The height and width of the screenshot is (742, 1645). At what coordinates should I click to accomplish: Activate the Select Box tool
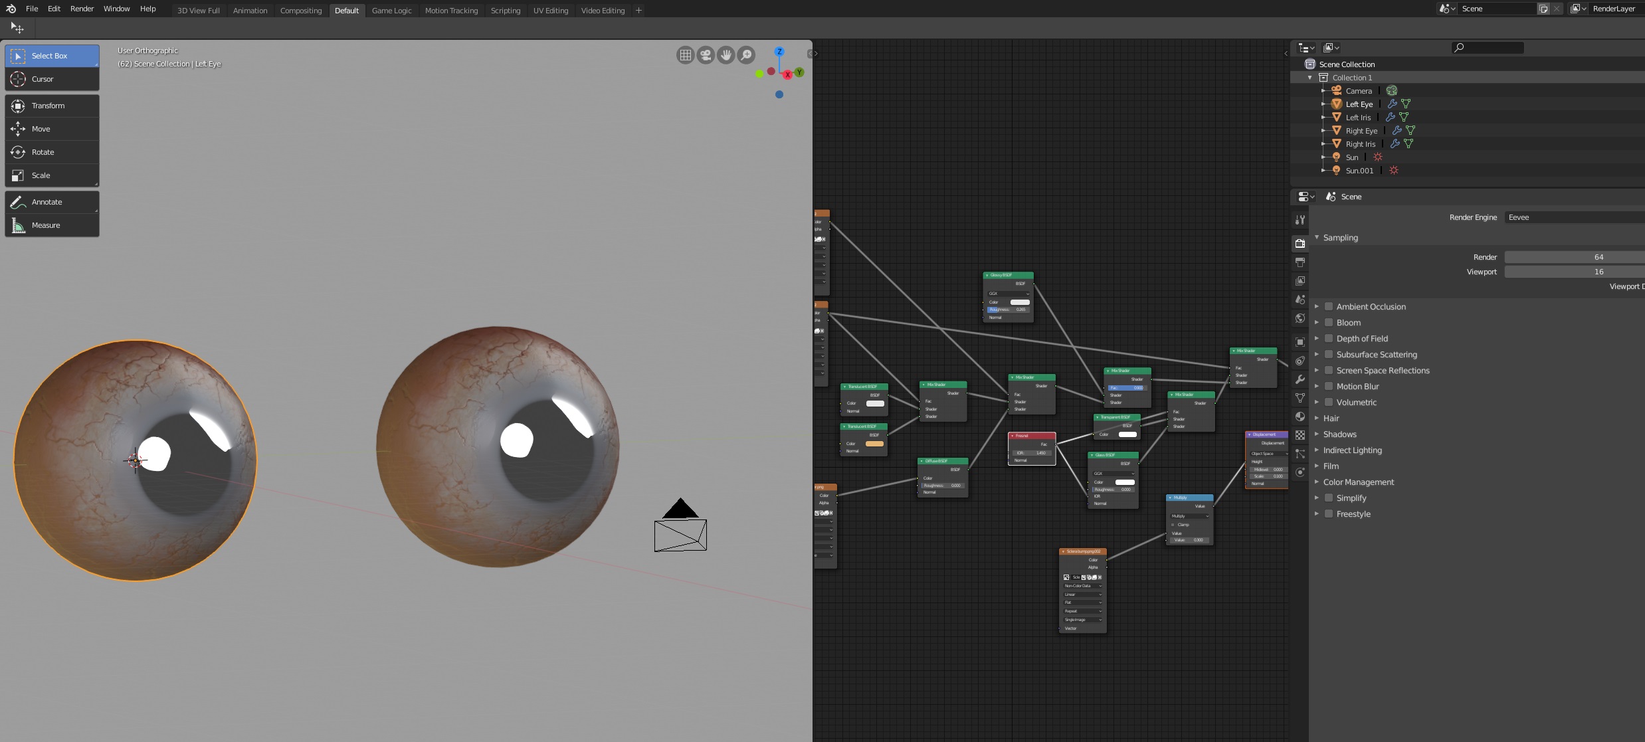click(x=51, y=56)
